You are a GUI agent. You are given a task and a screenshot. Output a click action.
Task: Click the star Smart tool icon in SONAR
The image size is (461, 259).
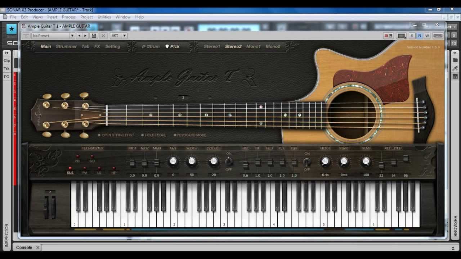[12, 29]
